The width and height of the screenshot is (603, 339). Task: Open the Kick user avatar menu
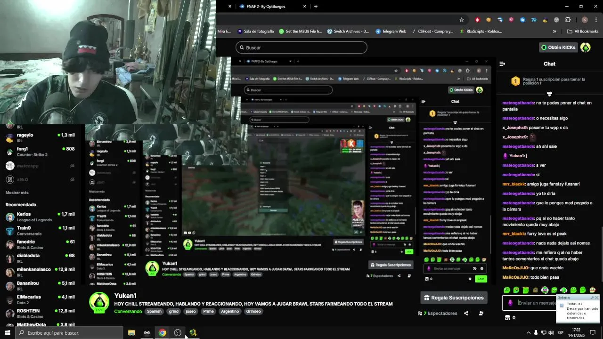click(586, 48)
